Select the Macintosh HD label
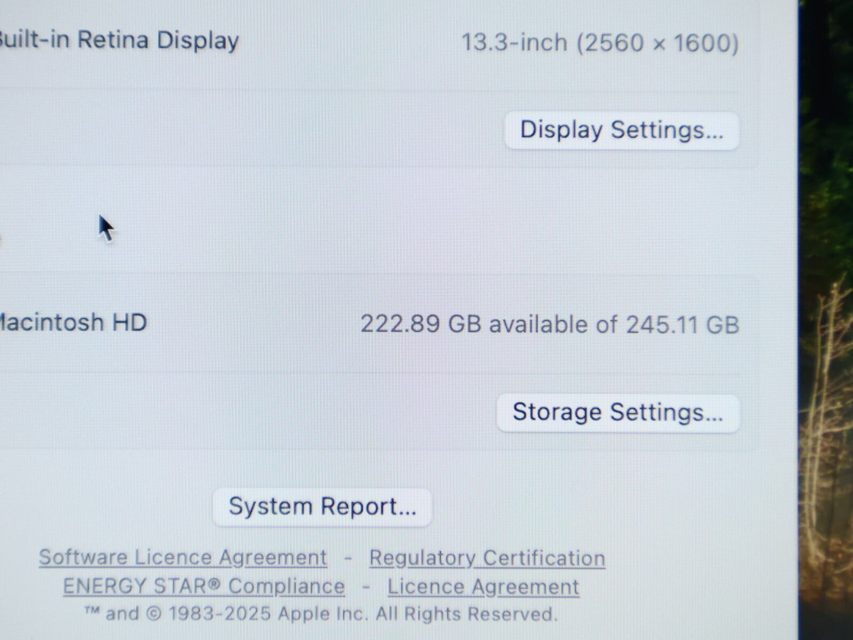The height and width of the screenshot is (640, 853). point(73,322)
